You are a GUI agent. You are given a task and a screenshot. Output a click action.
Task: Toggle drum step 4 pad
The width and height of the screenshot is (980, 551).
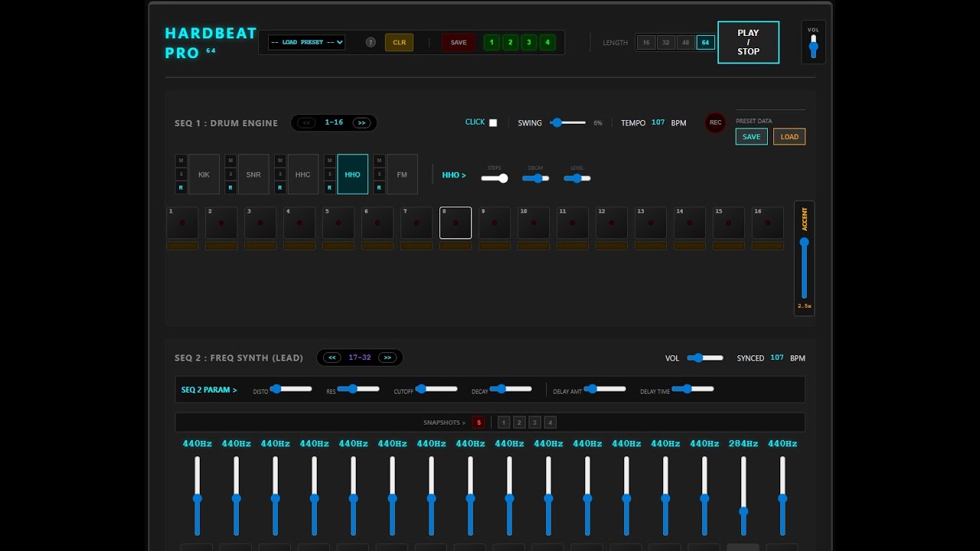click(x=299, y=223)
